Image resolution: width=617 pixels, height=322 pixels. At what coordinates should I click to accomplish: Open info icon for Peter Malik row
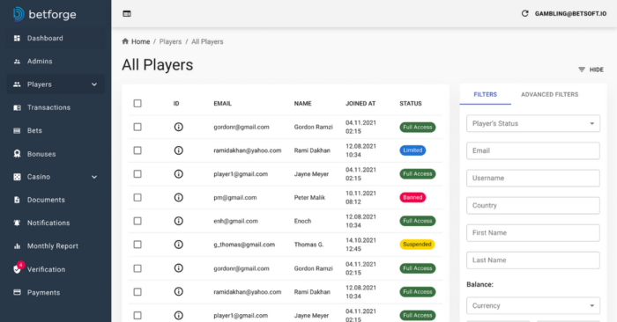[179, 198]
